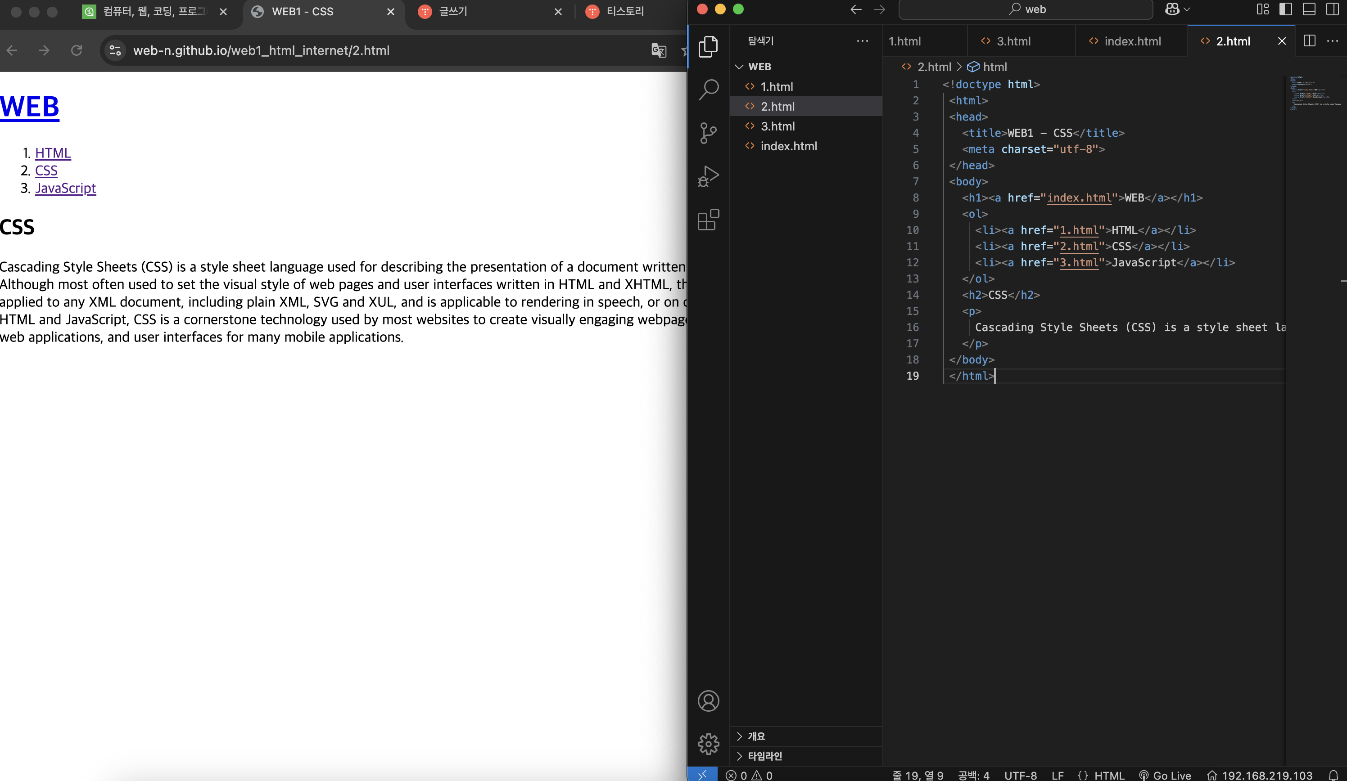
Task: Open the Manage gear icon
Action: 708,744
